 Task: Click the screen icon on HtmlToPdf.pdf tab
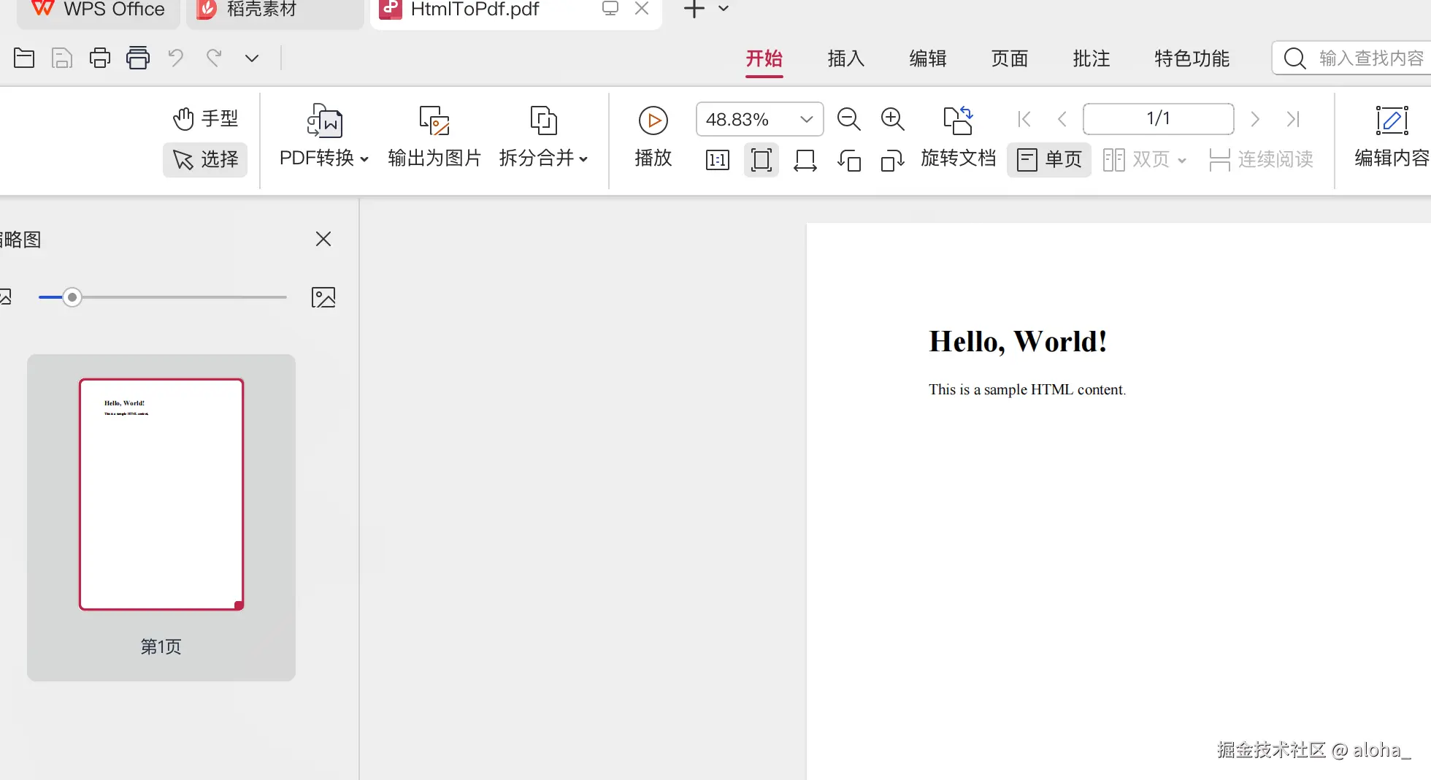tap(610, 9)
